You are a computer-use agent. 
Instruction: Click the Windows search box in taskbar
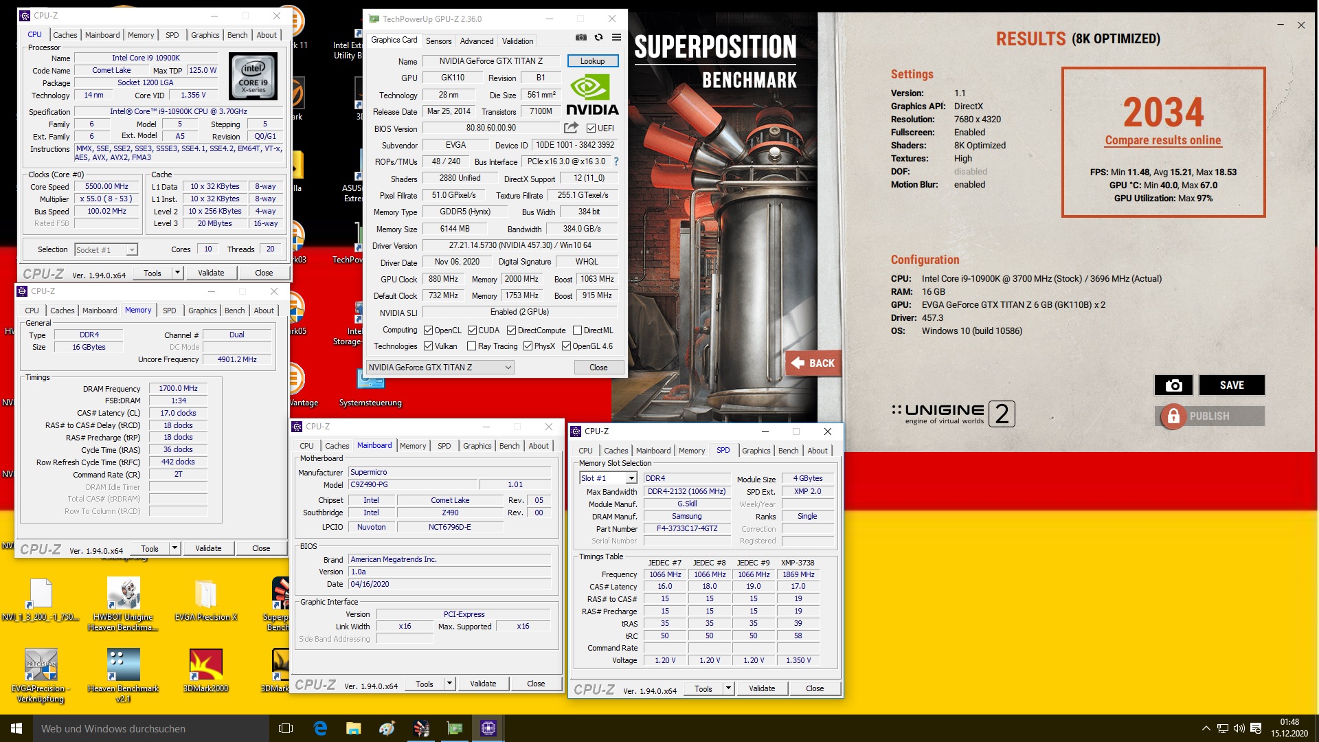151,728
